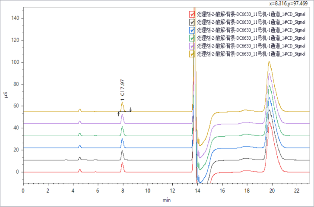Click the x-axis tick label 14
Image resolution: width=314 pixels, height=207 pixels.
pos(197,191)
